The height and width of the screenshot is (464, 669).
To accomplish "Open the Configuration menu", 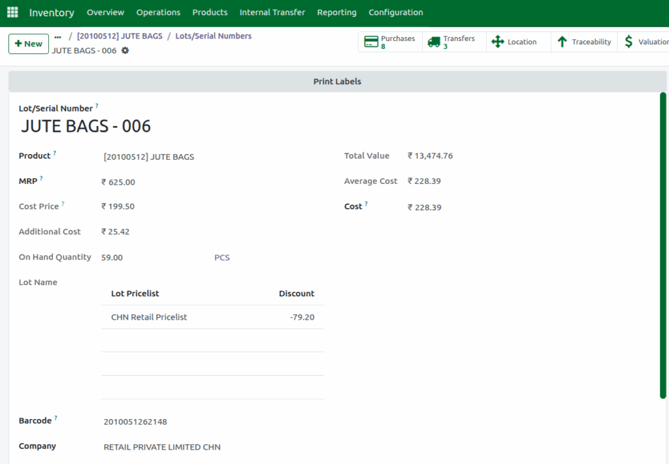I will tap(395, 12).
